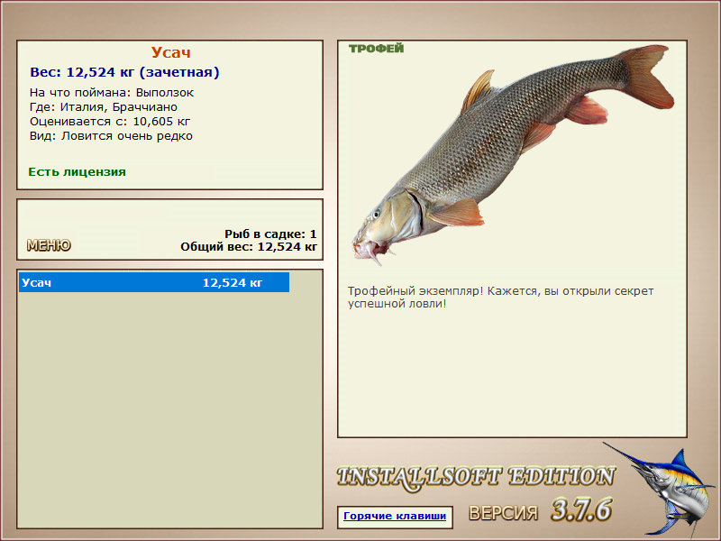Click the ВЕРСИЯ 3.7.6 version label

click(x=541, y=510)
